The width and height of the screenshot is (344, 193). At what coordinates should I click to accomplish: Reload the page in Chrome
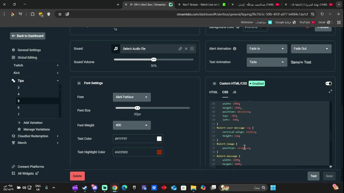pyautogui.click(x=322, y=14)
